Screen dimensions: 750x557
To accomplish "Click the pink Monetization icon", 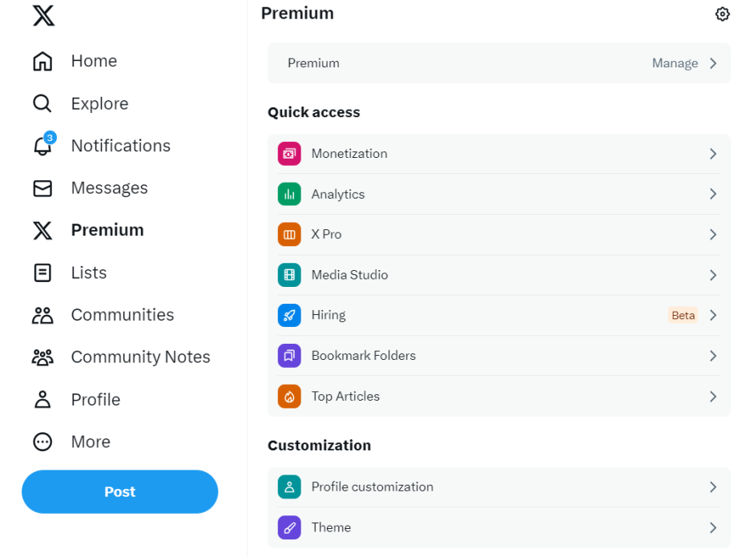I will pos(289,154).
